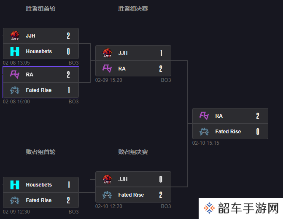
Task: Select the 胜者组决赛 heading
Action: coord(133,8)
